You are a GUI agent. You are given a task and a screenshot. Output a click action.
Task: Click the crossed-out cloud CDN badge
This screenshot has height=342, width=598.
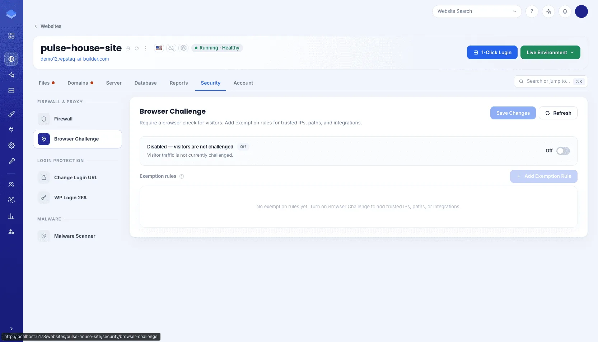tap(171, 48)
